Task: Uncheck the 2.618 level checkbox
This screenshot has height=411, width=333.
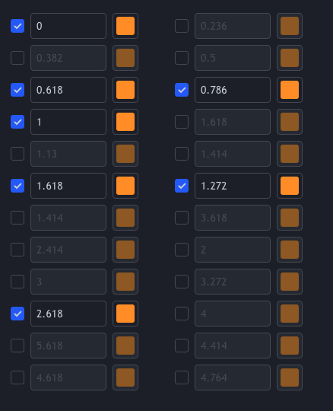Action: 17,314
